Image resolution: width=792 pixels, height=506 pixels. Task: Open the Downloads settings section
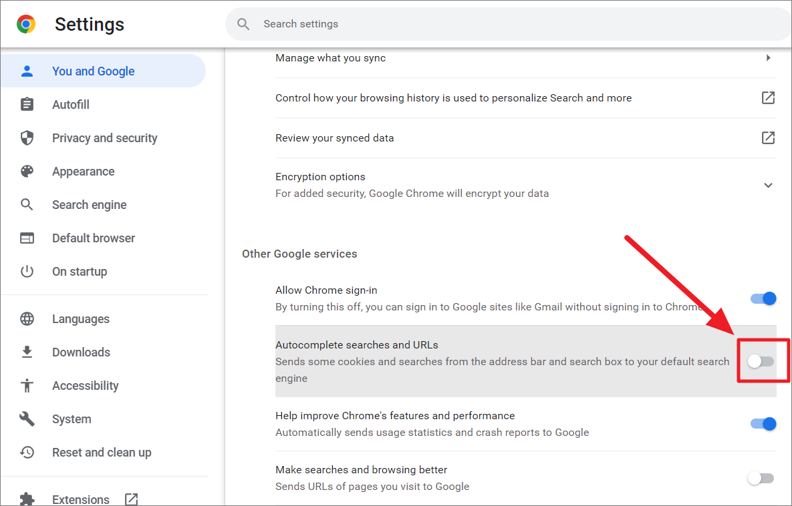pos(81,352)
